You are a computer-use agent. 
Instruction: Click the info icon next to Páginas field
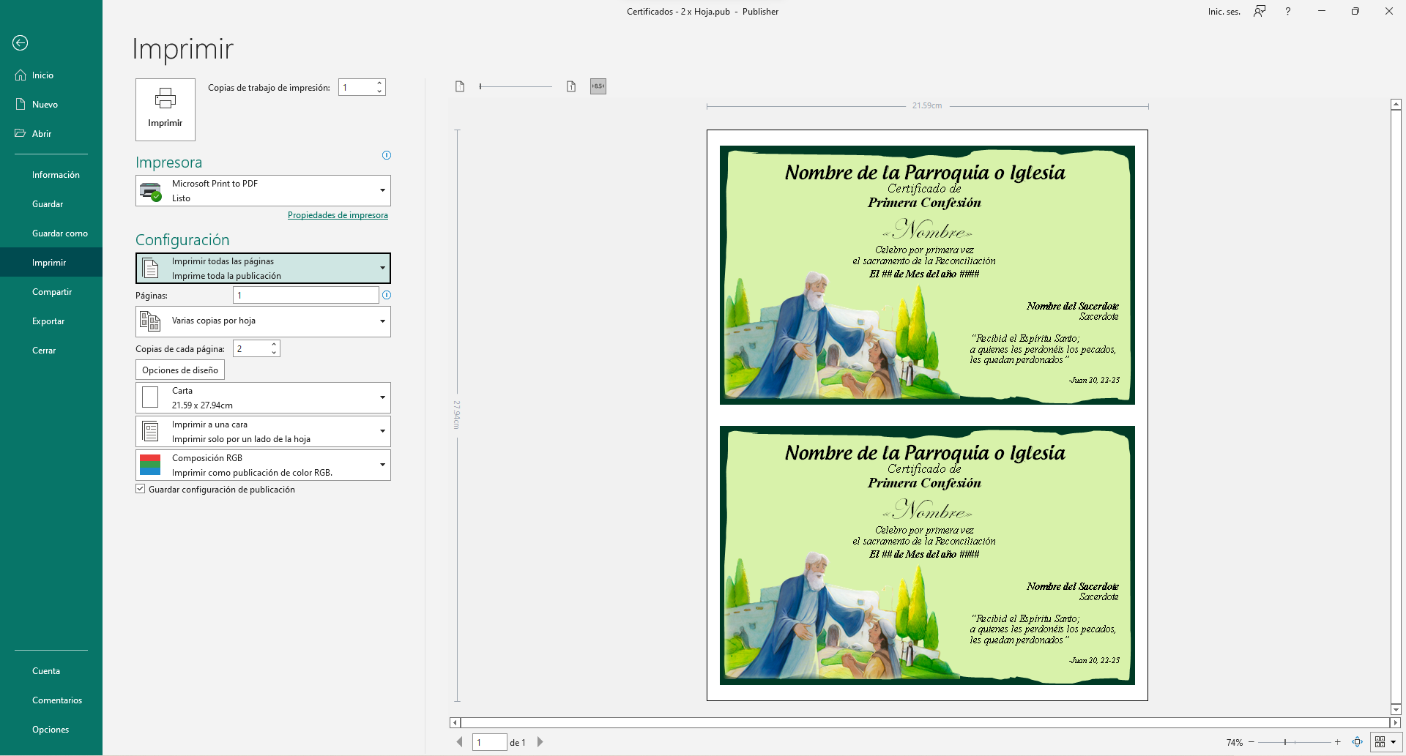[x=387, y=295]
